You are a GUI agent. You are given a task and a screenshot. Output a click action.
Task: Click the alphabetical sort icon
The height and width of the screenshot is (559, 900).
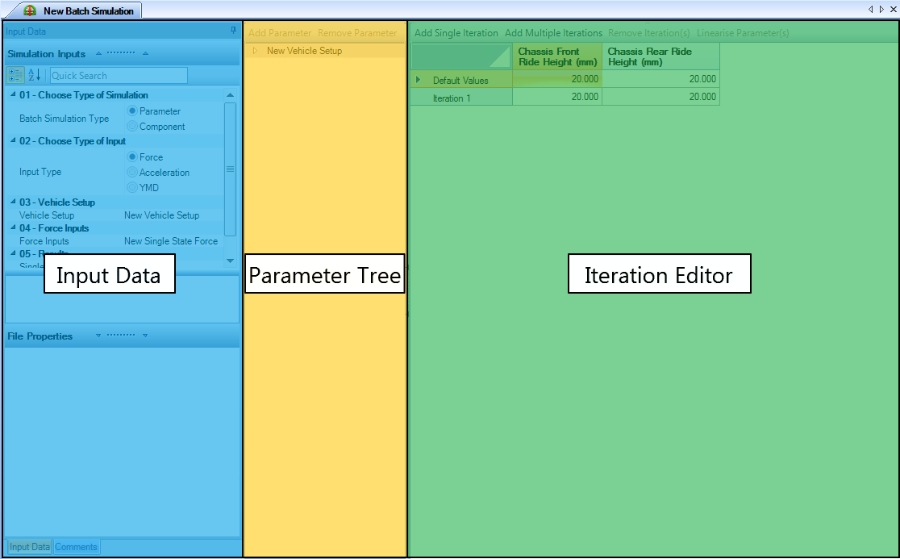click(x=35, y=75)
